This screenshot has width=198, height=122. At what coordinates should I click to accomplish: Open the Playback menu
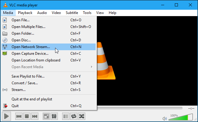[x=25, y=13]
